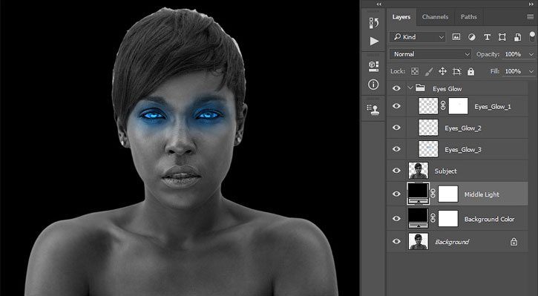
Task: Click the Eyes Glow group folder icon
Action: (420, 88)
